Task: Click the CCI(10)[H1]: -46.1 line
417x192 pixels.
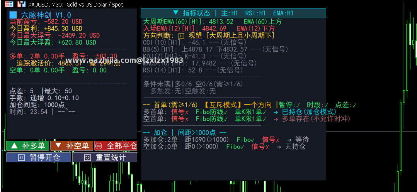Action: pyautogui.click(x=195, y=42)
